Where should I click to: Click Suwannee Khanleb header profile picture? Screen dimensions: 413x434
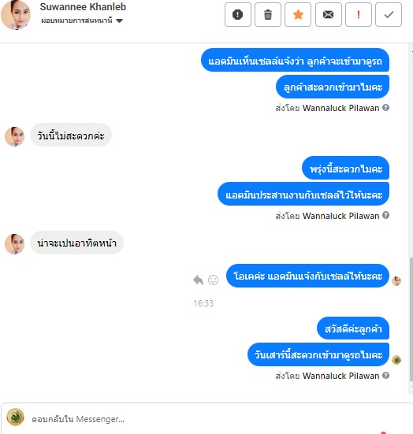pyautogui.click(x=16, y=15)
